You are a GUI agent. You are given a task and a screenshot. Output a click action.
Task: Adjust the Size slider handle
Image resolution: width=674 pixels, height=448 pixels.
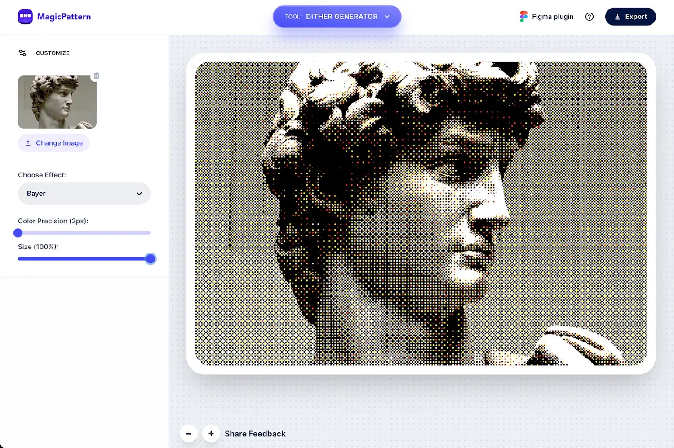[x=151, y=258]
